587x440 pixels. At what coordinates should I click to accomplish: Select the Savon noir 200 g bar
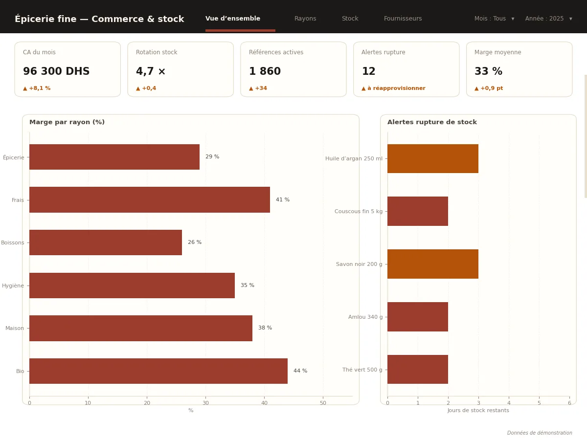click(x=433, y=264)
